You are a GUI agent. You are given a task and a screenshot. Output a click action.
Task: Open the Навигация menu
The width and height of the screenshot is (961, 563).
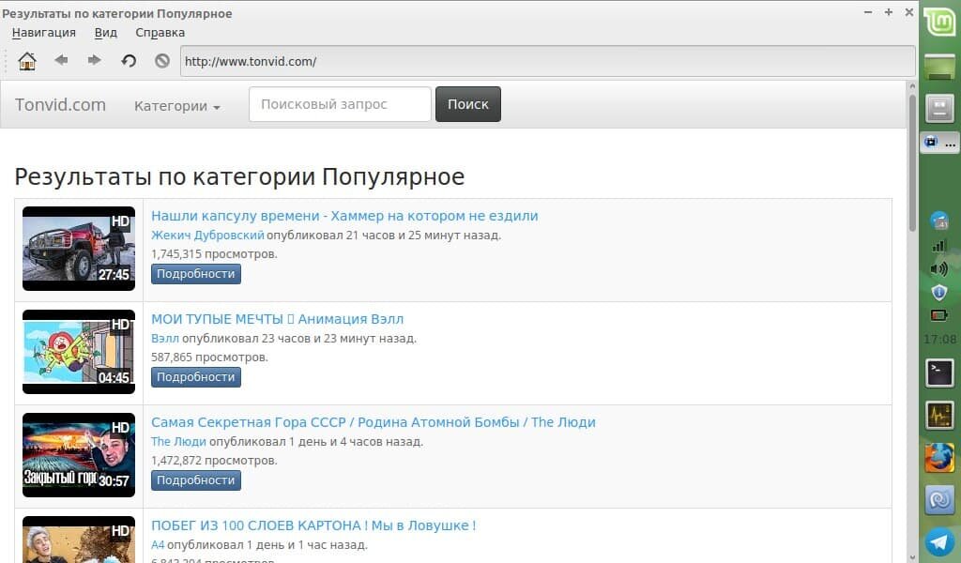tap(43, 32)
